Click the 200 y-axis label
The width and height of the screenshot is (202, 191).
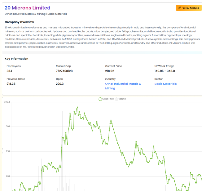pyautogui.click(x=8, y=176)
